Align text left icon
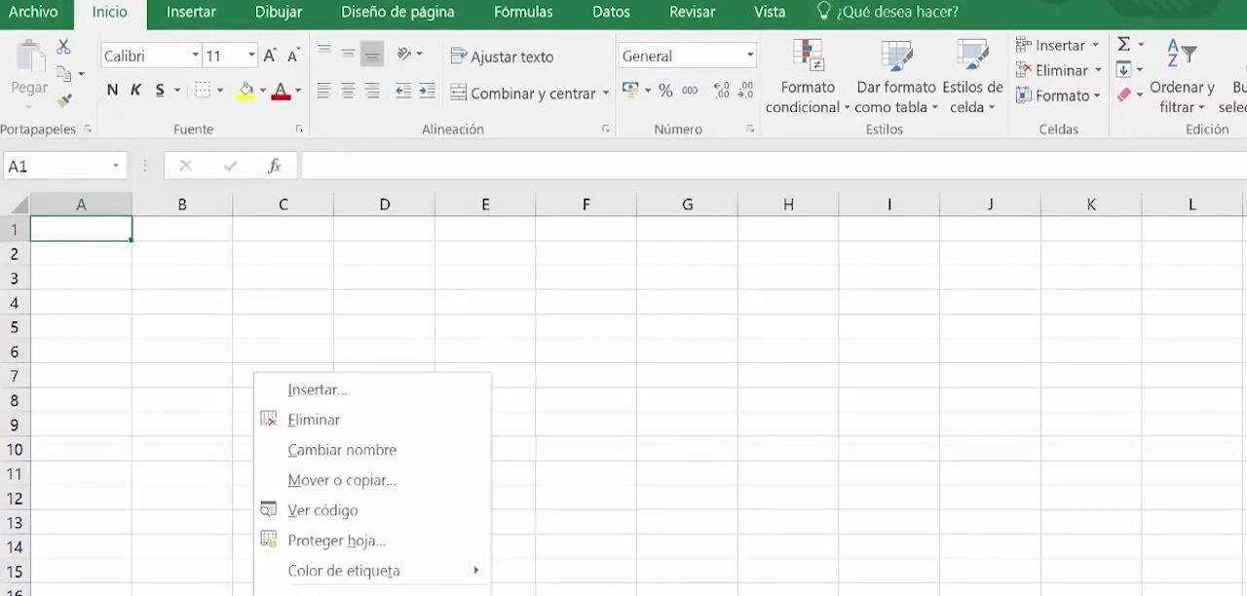 (324, 91)
